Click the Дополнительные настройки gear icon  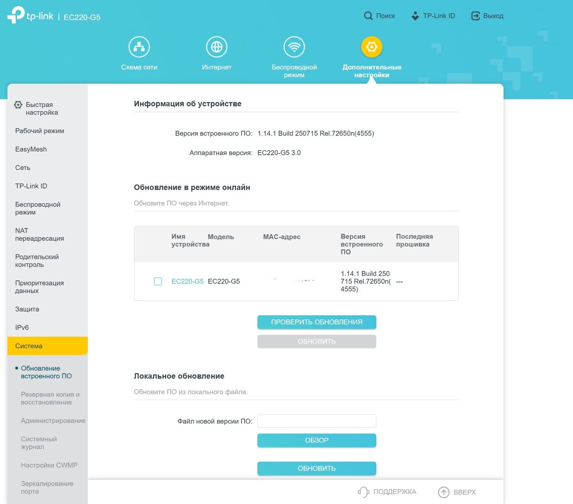pyautogui.click(x=371, y=47)
